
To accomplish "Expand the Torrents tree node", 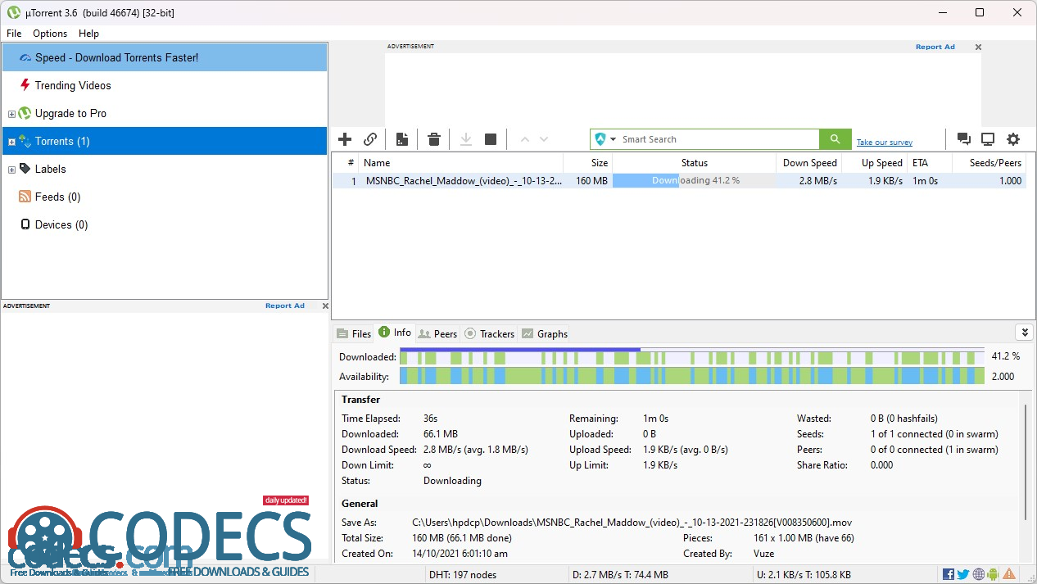I will pos(11,142).
